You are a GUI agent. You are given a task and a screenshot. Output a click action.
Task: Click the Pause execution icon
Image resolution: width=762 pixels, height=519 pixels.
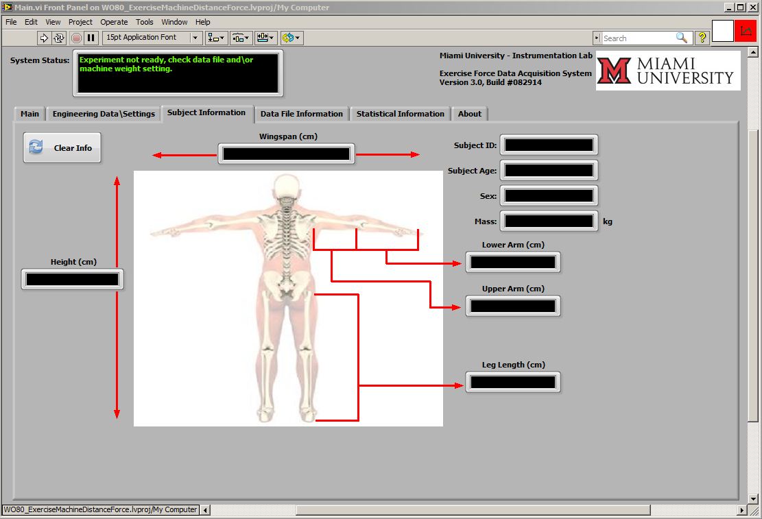click(x=91, y=38)
